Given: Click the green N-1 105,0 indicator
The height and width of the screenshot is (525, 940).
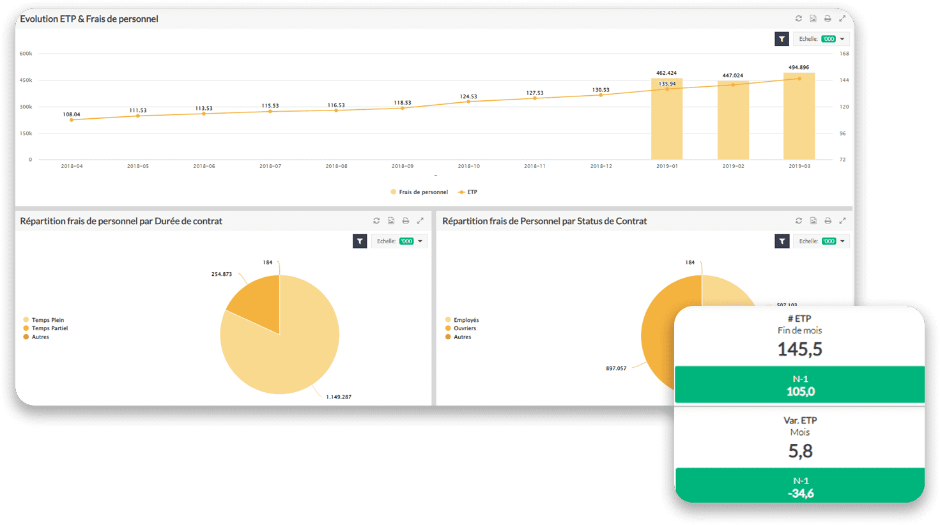Looking at the screenshot, I should click(x=799, y=384).
